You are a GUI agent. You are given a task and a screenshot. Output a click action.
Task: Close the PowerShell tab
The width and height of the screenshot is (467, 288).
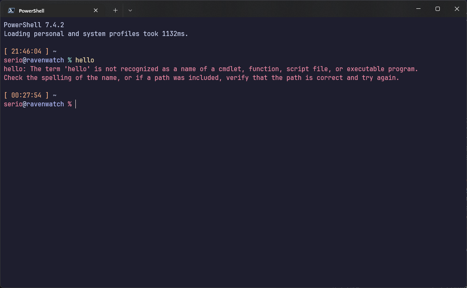click(95, 10)
